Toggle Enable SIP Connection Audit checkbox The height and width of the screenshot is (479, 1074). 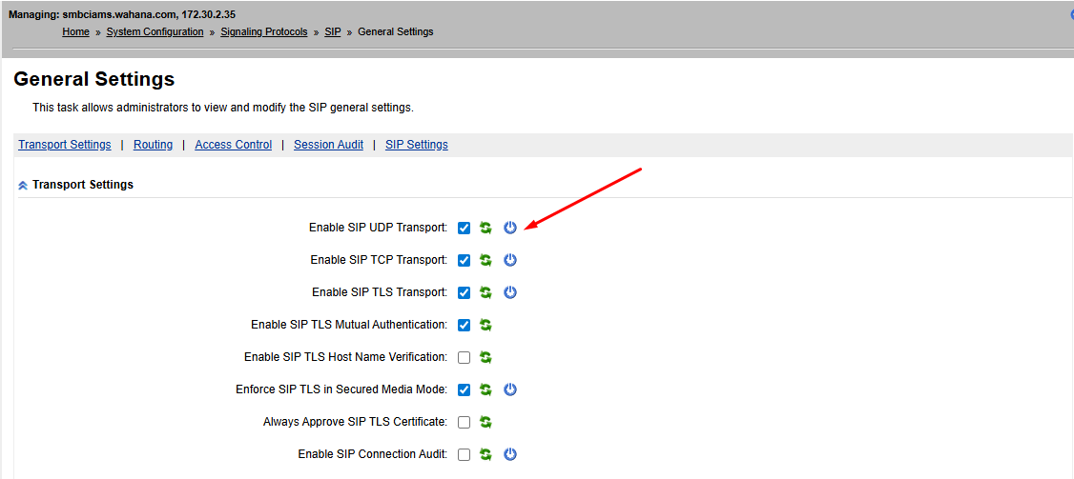point(464,454)
